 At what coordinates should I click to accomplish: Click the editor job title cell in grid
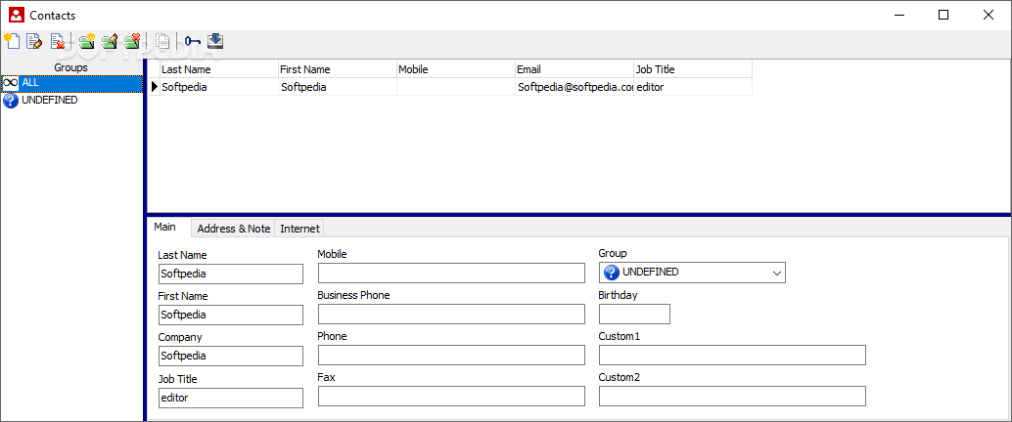point(693,86)
